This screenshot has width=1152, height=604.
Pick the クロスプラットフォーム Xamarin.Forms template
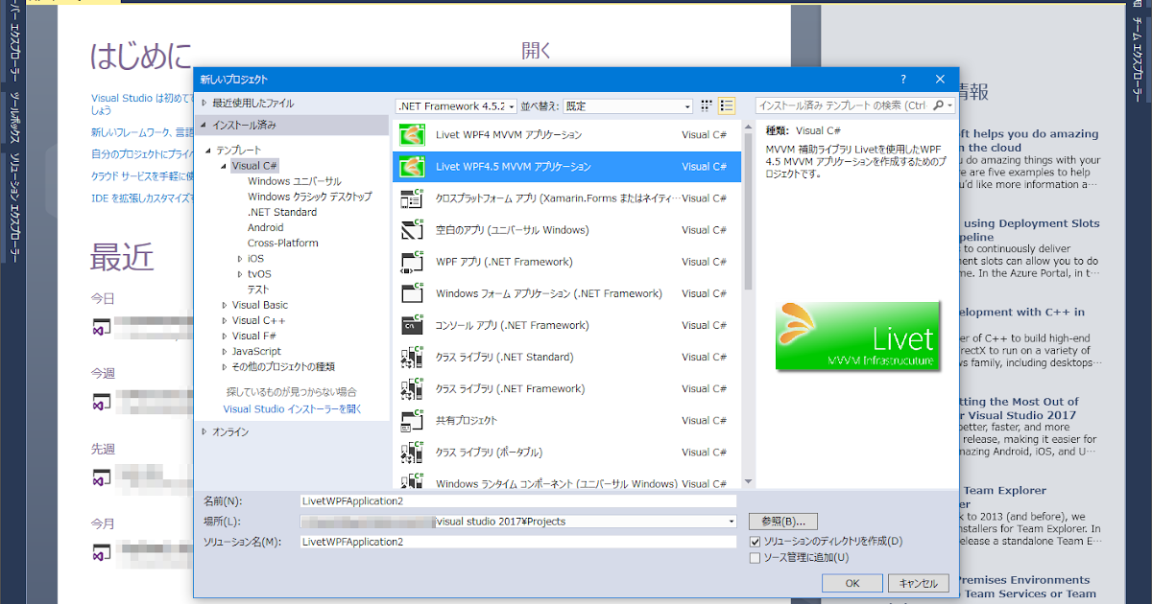tap(538, 197)
